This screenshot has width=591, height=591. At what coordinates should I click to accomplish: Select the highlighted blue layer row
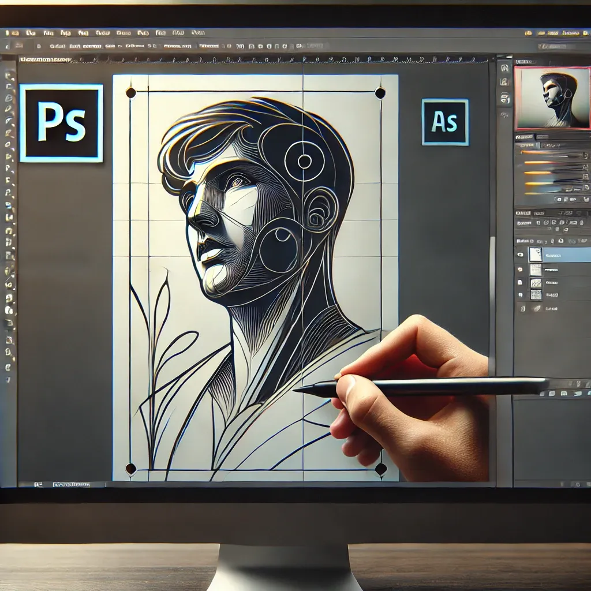[x=567, y=255]
